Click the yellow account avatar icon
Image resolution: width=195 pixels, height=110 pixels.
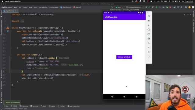click(x=190, y=7)
